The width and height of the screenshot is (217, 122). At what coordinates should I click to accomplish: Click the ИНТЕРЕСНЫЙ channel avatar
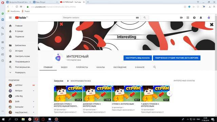coord(58,58)
